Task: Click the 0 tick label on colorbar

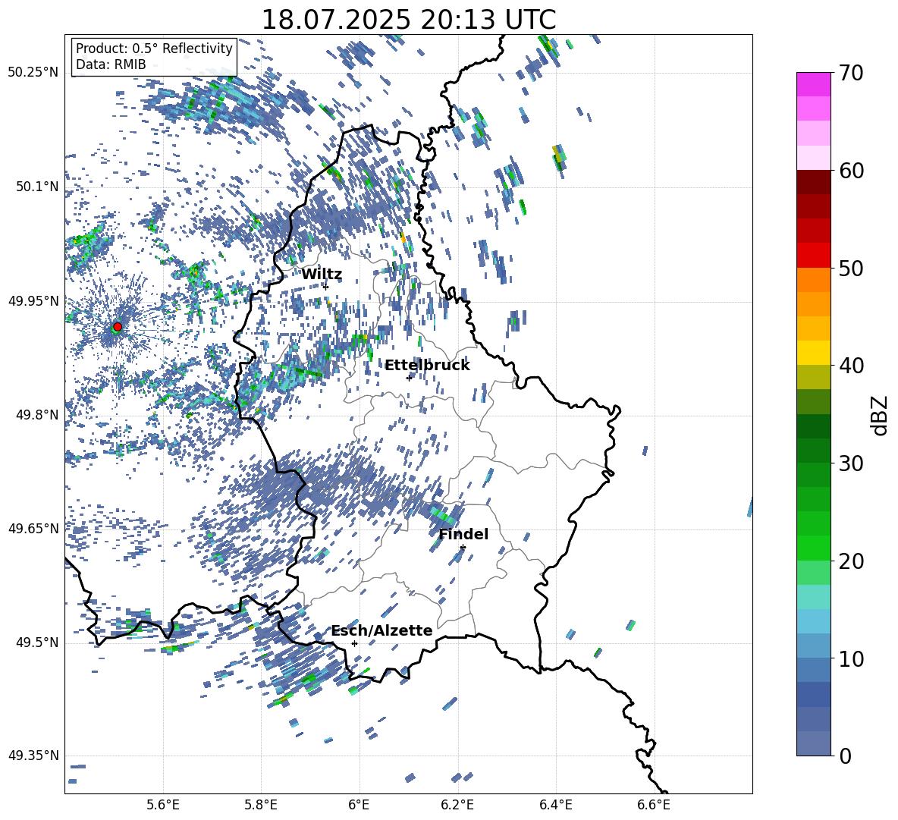Action: (845, 756)
